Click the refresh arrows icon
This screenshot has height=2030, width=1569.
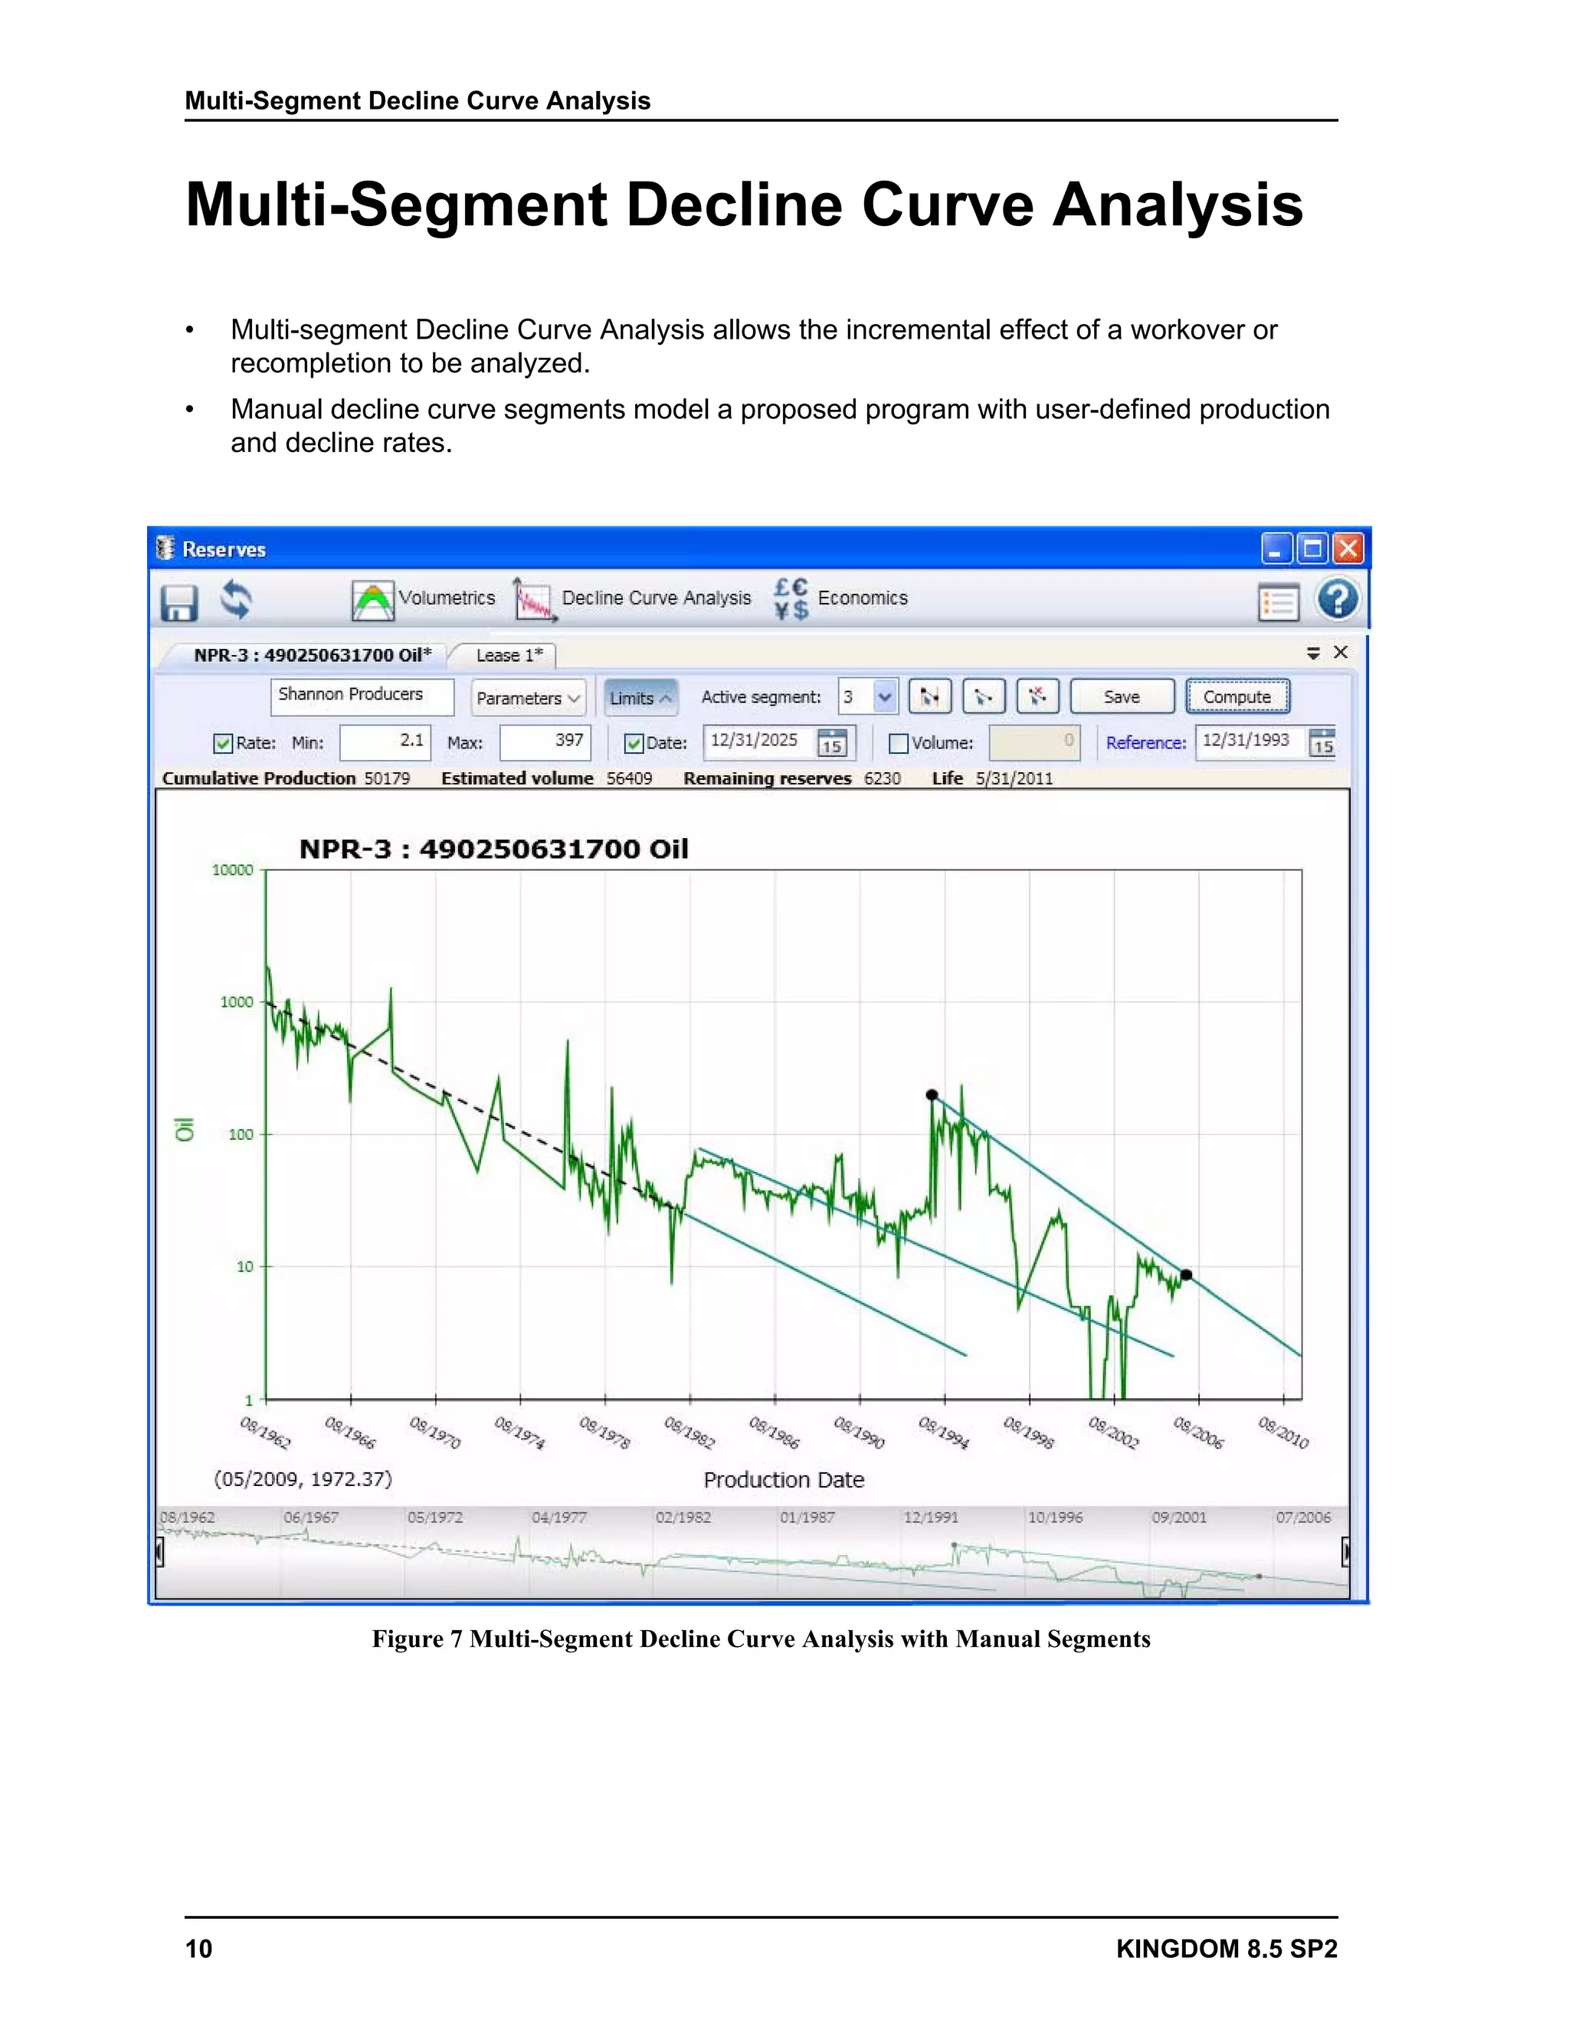[x=236, y=600]
